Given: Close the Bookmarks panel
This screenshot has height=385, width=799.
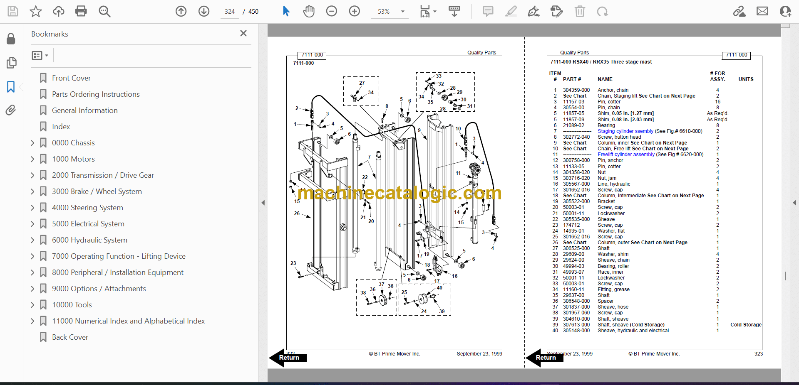Looking at the screenshot, I should pos(243,33).
